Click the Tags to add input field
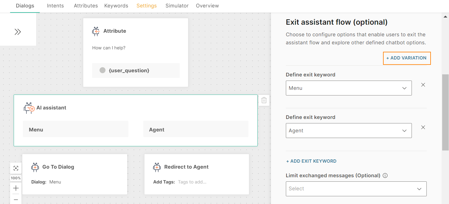449x204 pixels. click(x=192, y=182)
